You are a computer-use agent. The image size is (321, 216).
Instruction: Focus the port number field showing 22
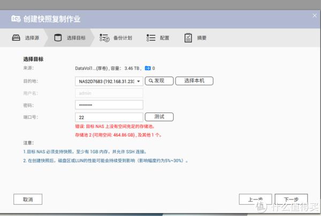tap(109, 117)
